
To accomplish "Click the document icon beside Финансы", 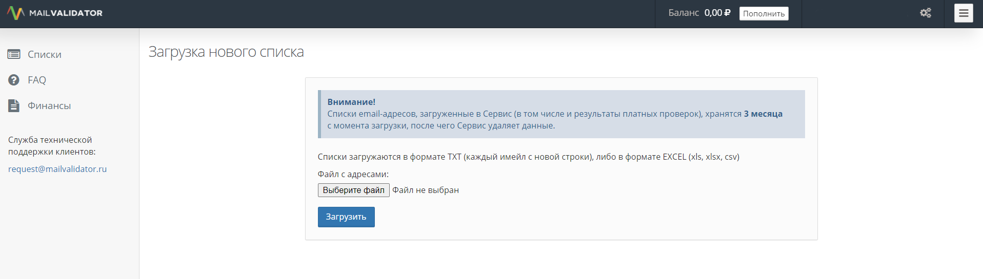I will click(14, 105).
